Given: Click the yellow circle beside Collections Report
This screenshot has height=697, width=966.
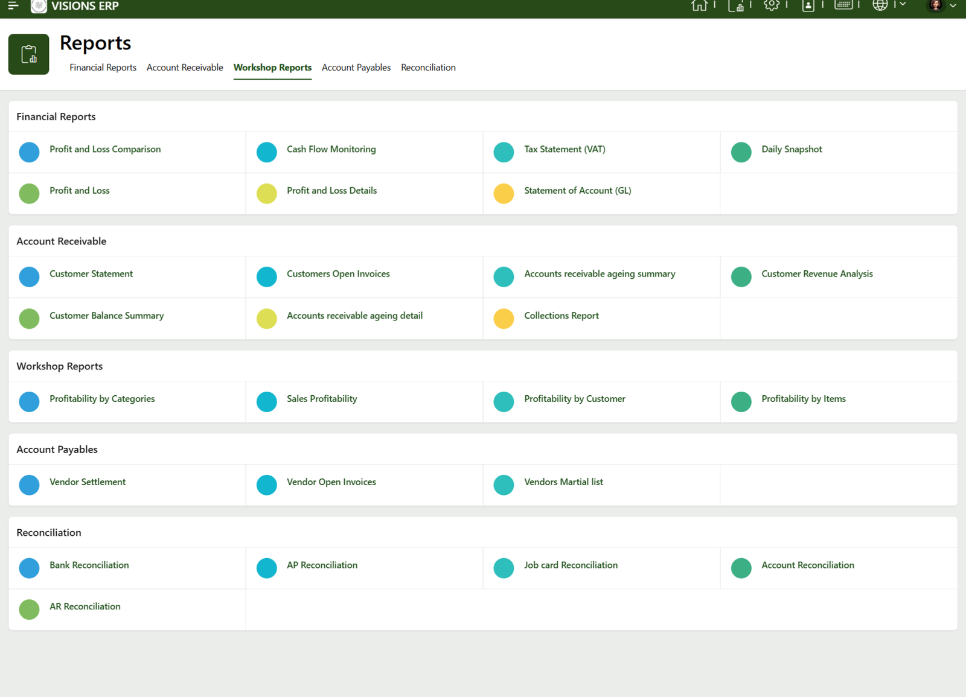Looking at the screenshot, I should pyautogui.click(x=504, y=318).
